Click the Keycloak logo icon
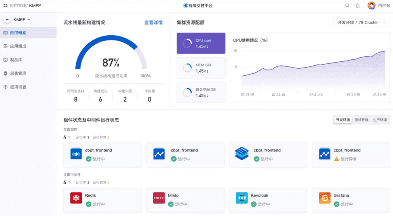Viewport: 393px width, 216px height. point(242,198)
